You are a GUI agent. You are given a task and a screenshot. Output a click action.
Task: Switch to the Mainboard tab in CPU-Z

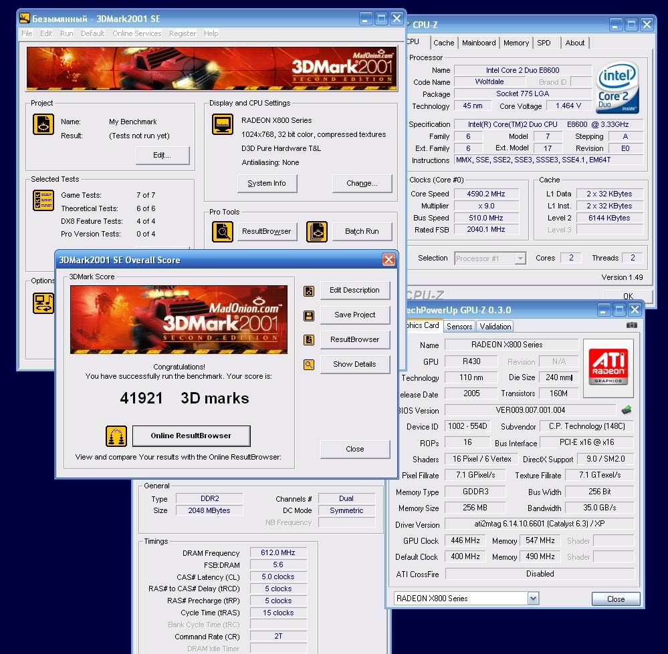[479, 43]
